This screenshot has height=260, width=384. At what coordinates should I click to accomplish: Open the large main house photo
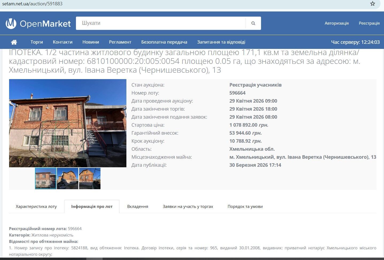(x=68, y=123)
